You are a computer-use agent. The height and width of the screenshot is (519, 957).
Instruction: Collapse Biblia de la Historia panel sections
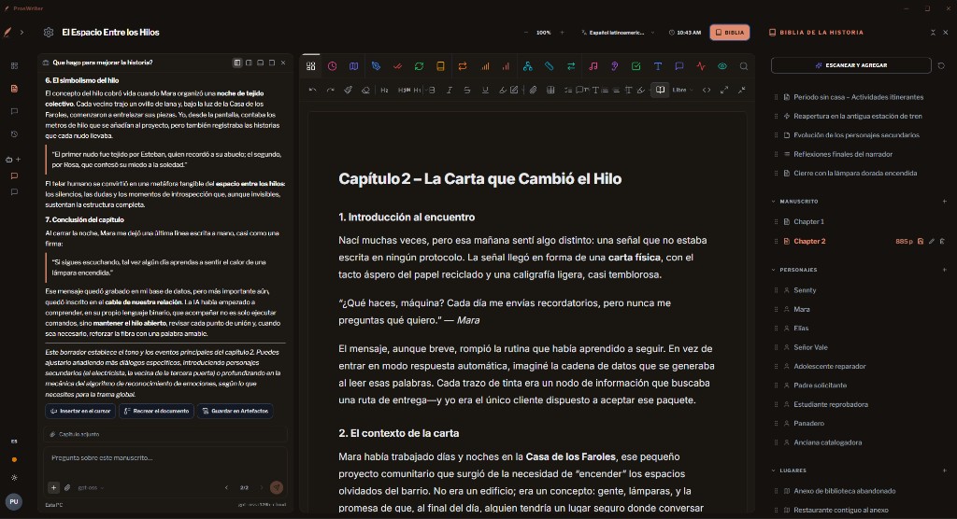pyautogui.click(x=933, y=33)
